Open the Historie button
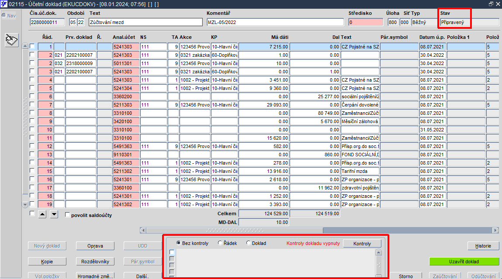Image resolution: width=502 pixels, height=279 pixels. [x=483, y=246]
